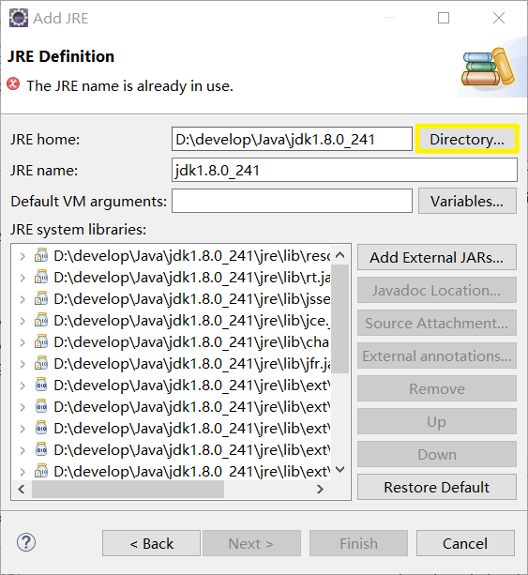The height and width of the screenshot is (575, 528).
Task: Click the jar icon of the lib\jfr library
Action: tap(41, 363)
